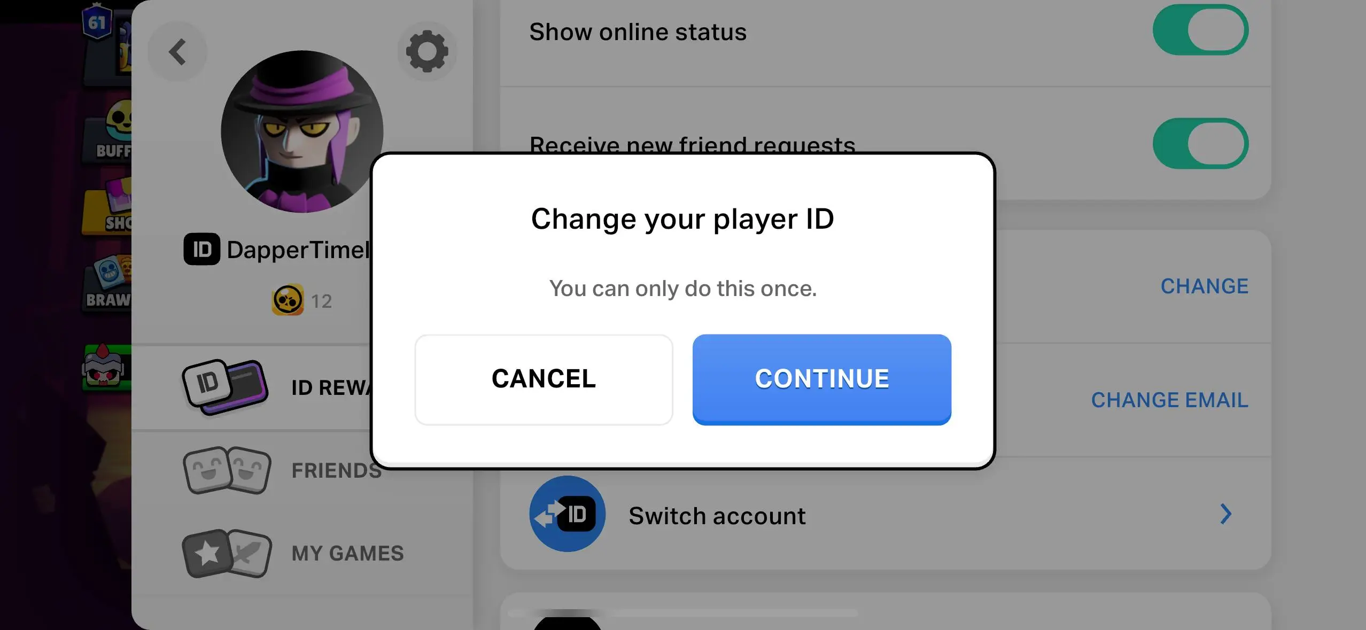Click the CHANGE link for player ID
Screen dimensions: 1366x630
(1205, 286)
